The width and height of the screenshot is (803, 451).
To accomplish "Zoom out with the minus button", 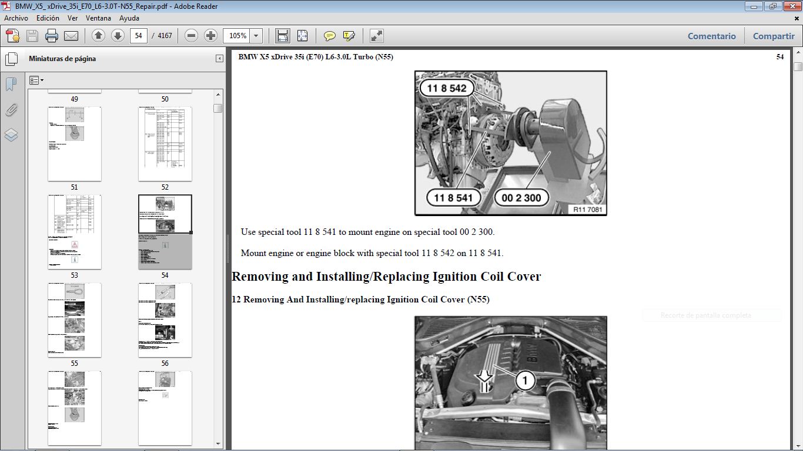I will pyautogui.click(x=191, y=36).
